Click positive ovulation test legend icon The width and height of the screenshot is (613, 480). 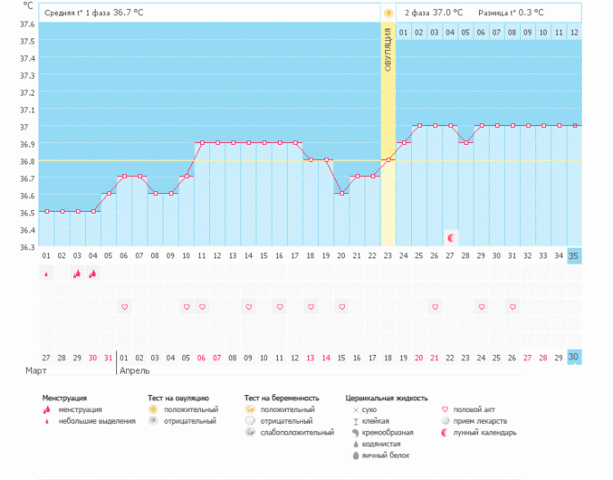click(x=153, y=409)
